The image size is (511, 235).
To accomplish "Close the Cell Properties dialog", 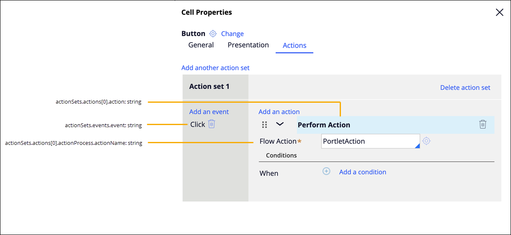I will (499, 12).
